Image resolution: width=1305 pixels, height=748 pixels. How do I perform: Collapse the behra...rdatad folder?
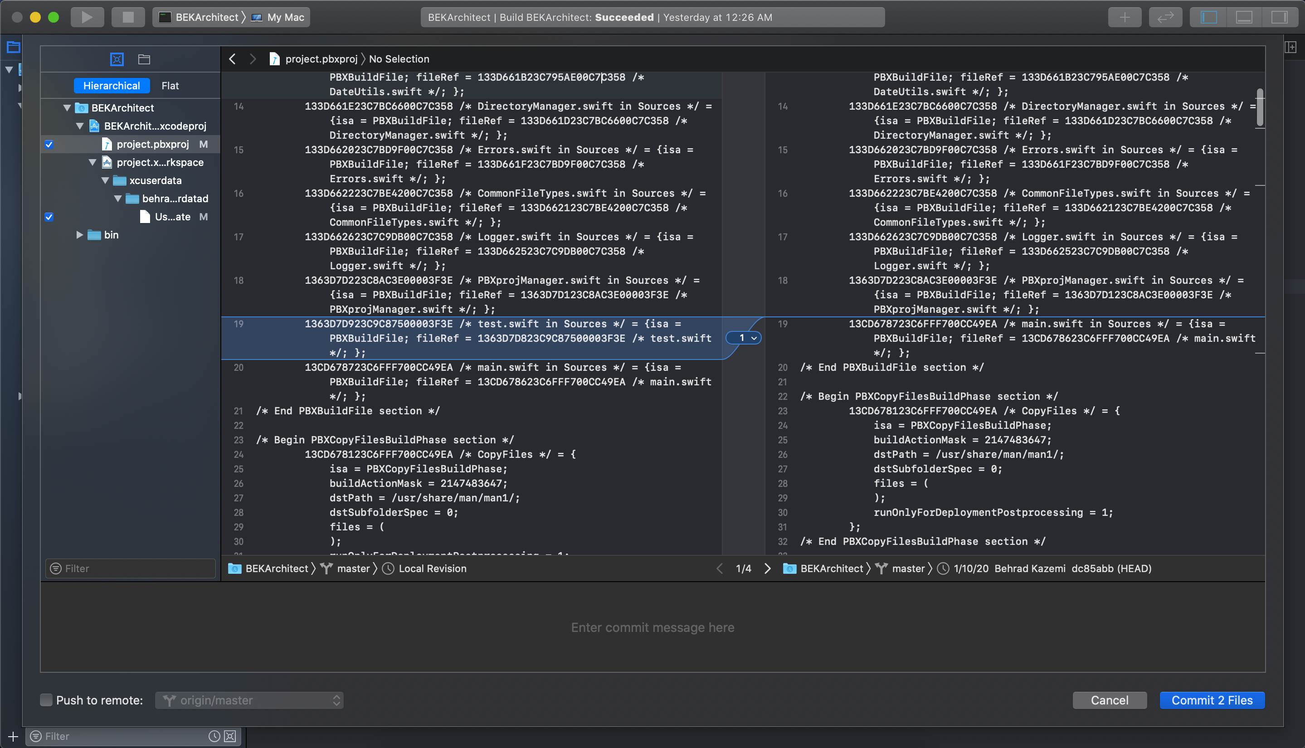[117, 198]
